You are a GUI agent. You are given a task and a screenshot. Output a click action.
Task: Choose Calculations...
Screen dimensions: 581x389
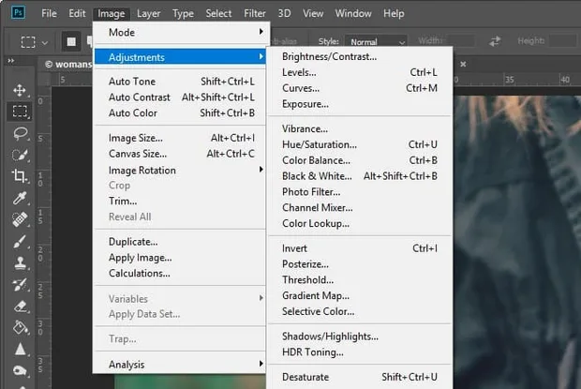coord(181,273)
